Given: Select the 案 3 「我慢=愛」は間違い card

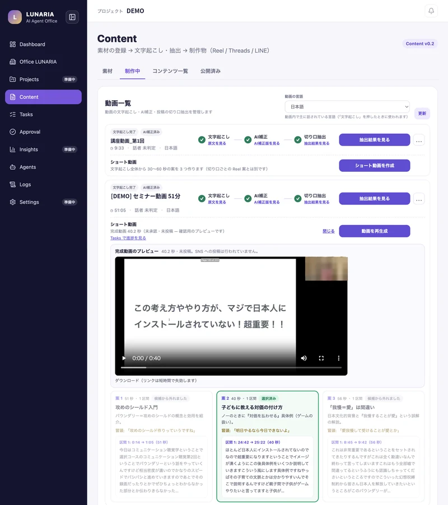Looking at the screenshot, I should point(374,446).
